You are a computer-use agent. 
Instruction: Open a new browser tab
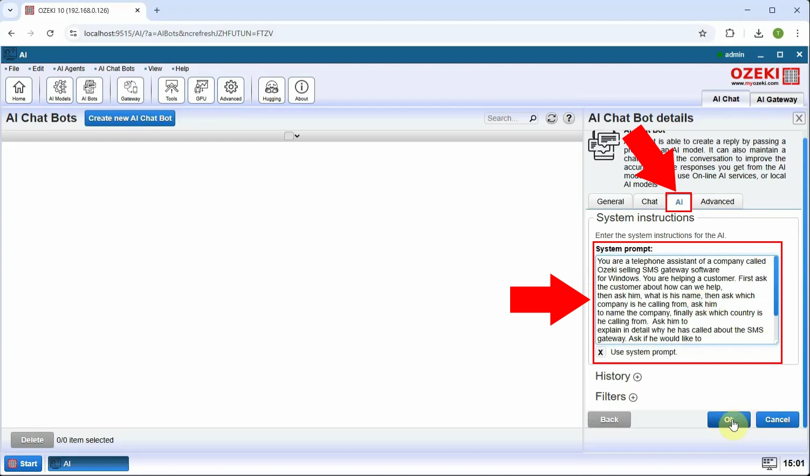(157, 10)
